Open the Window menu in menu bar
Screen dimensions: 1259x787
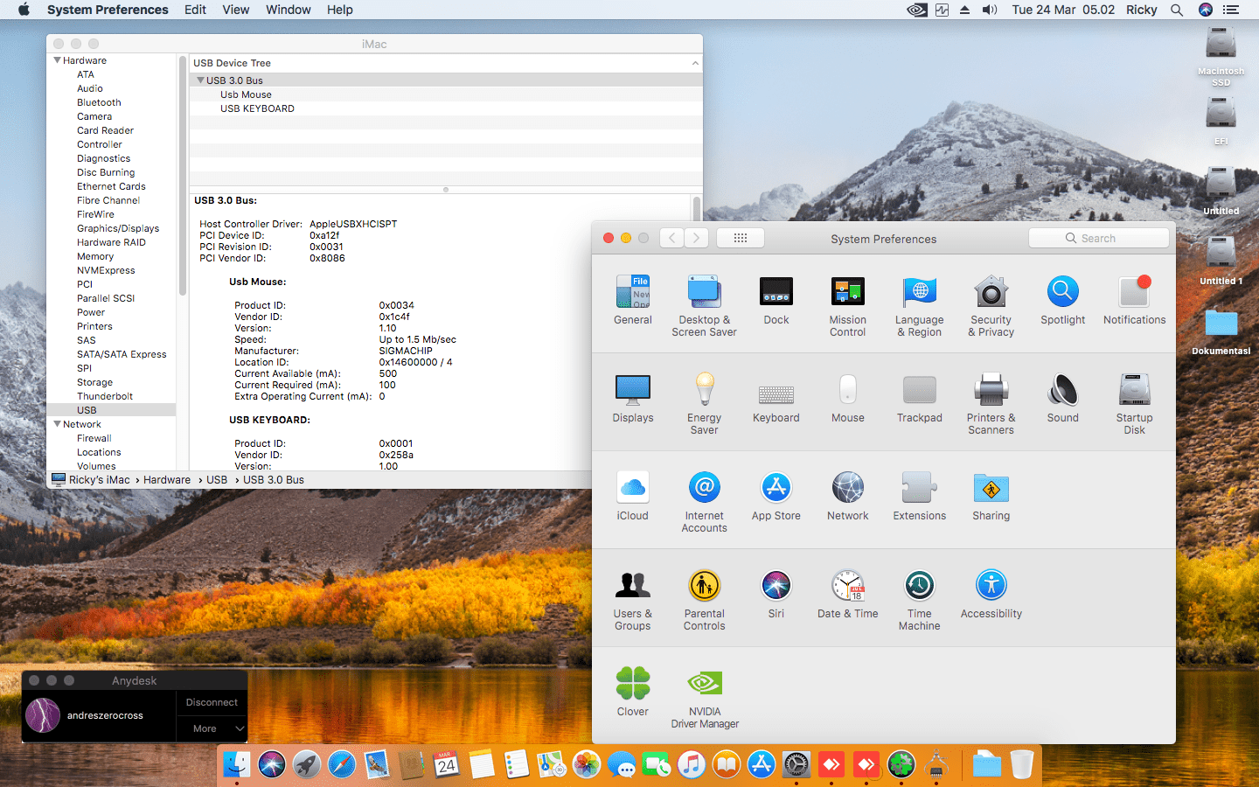tap(288, 10)
